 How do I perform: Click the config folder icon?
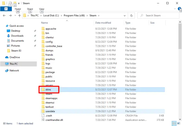pyautogui.click(x=43, y=42)
